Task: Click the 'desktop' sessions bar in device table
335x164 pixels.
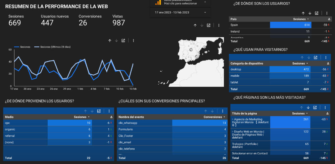Action: click(290, 69)
